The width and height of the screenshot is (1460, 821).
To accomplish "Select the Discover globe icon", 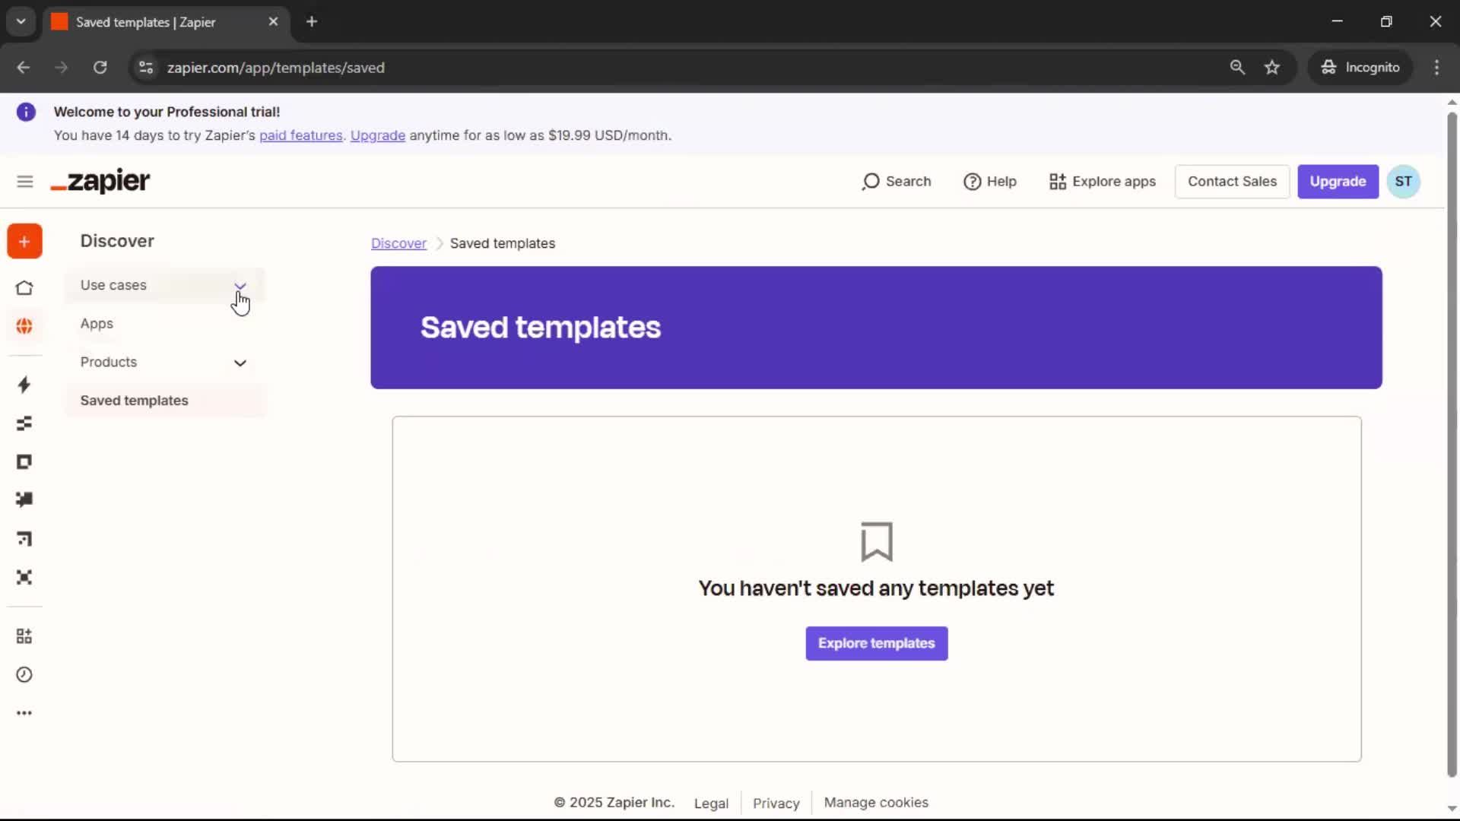I will pyautogui.click(x=24, y=326).
